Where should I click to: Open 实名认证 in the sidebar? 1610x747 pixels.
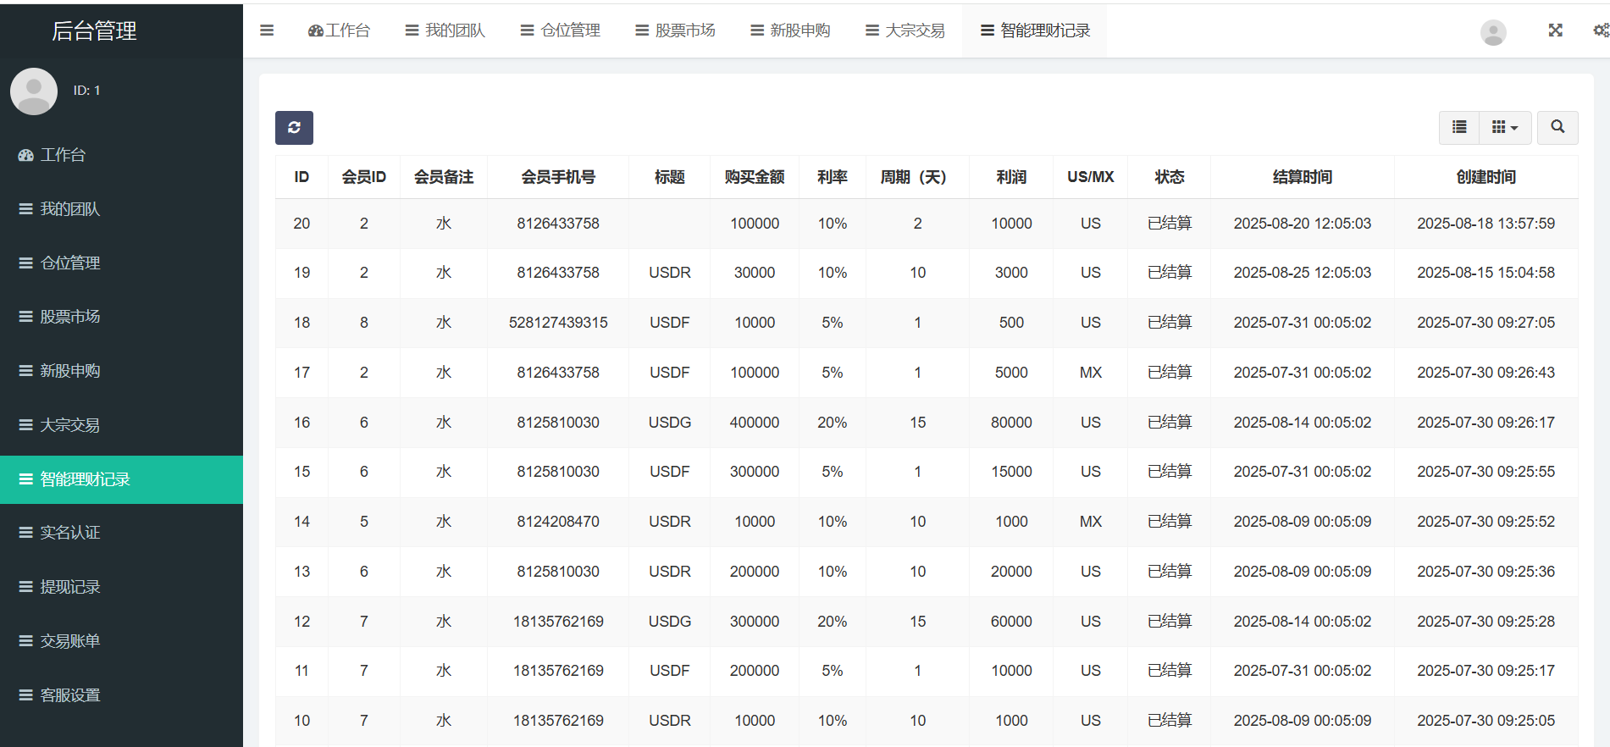click(69, 533)
